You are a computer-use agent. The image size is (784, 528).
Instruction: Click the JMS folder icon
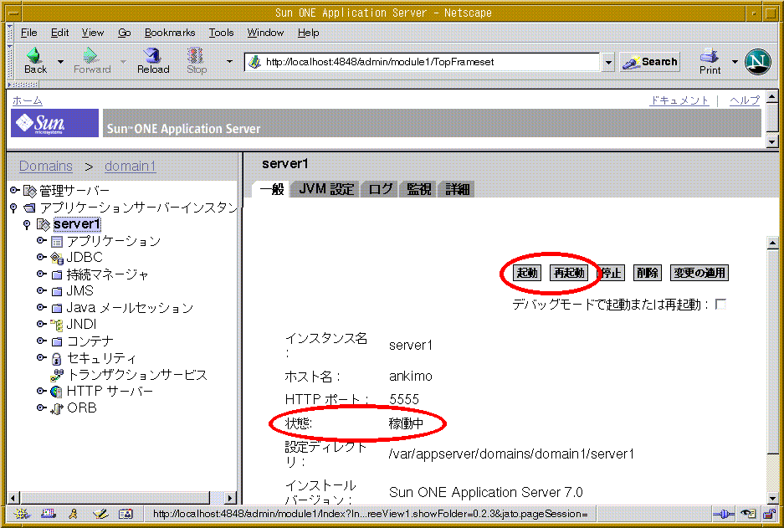pos(57,291)
